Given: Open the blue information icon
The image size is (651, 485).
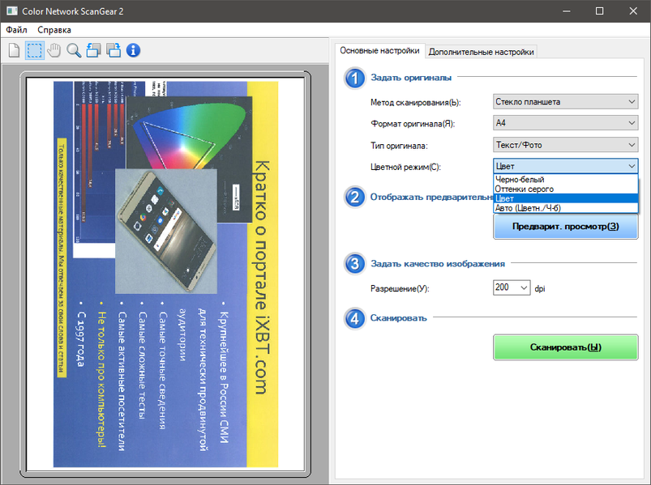Looking at the screenshot, I should 133,50.
